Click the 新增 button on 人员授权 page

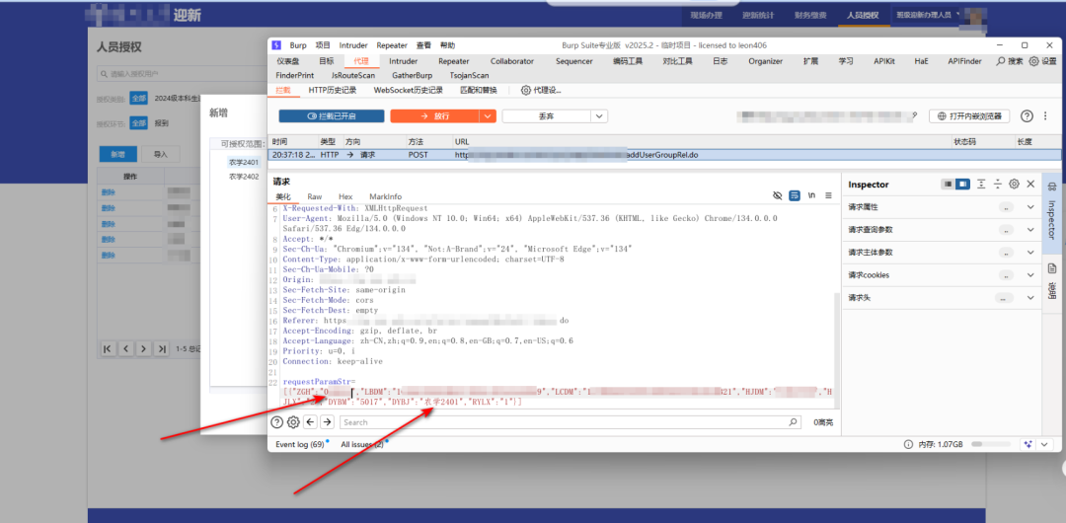[118, 154]
